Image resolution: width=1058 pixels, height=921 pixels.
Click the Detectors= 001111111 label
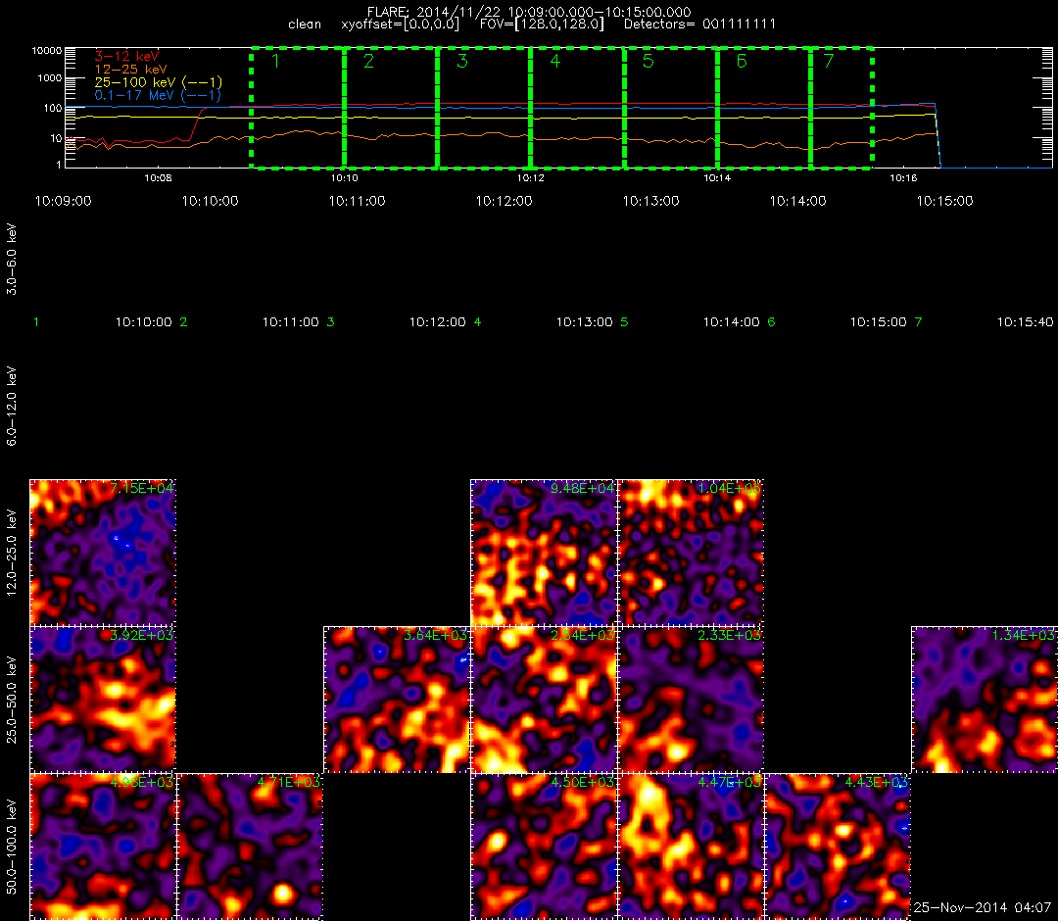tap(699, 24)
